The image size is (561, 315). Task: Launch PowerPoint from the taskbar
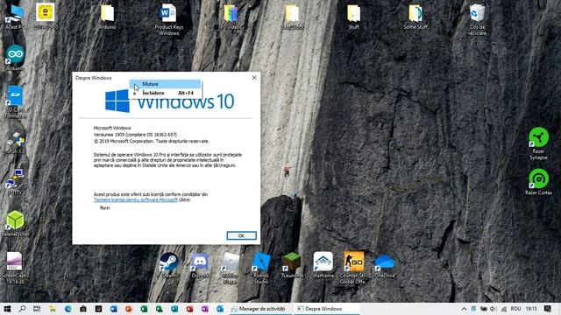click(x=129, y=309)
